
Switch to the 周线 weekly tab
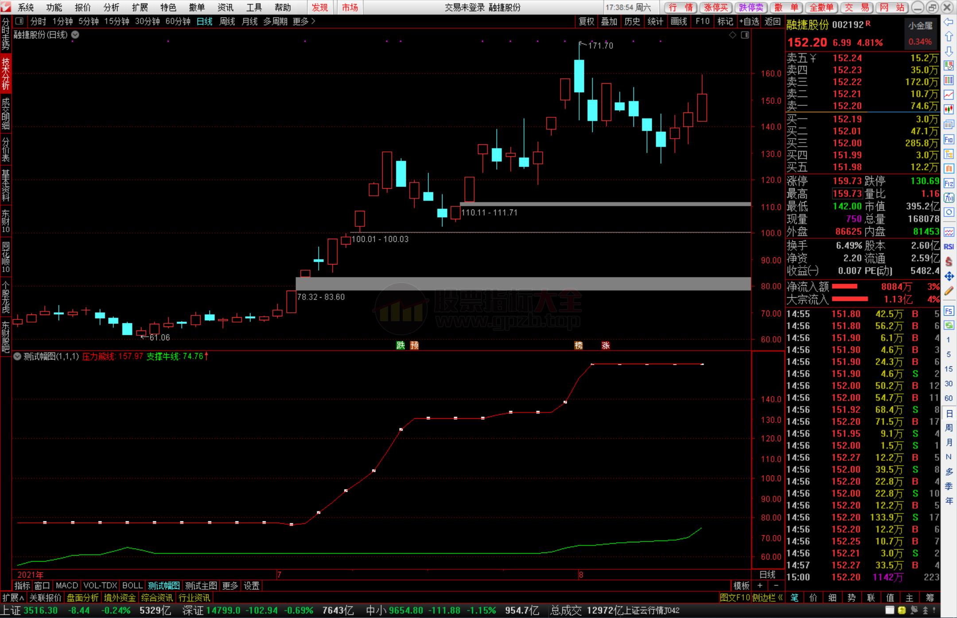click(x=227, y=21)
